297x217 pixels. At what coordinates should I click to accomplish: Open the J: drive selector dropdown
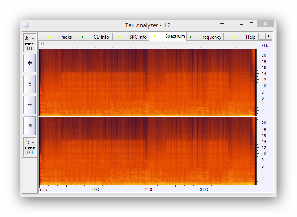tap(30, 38)
